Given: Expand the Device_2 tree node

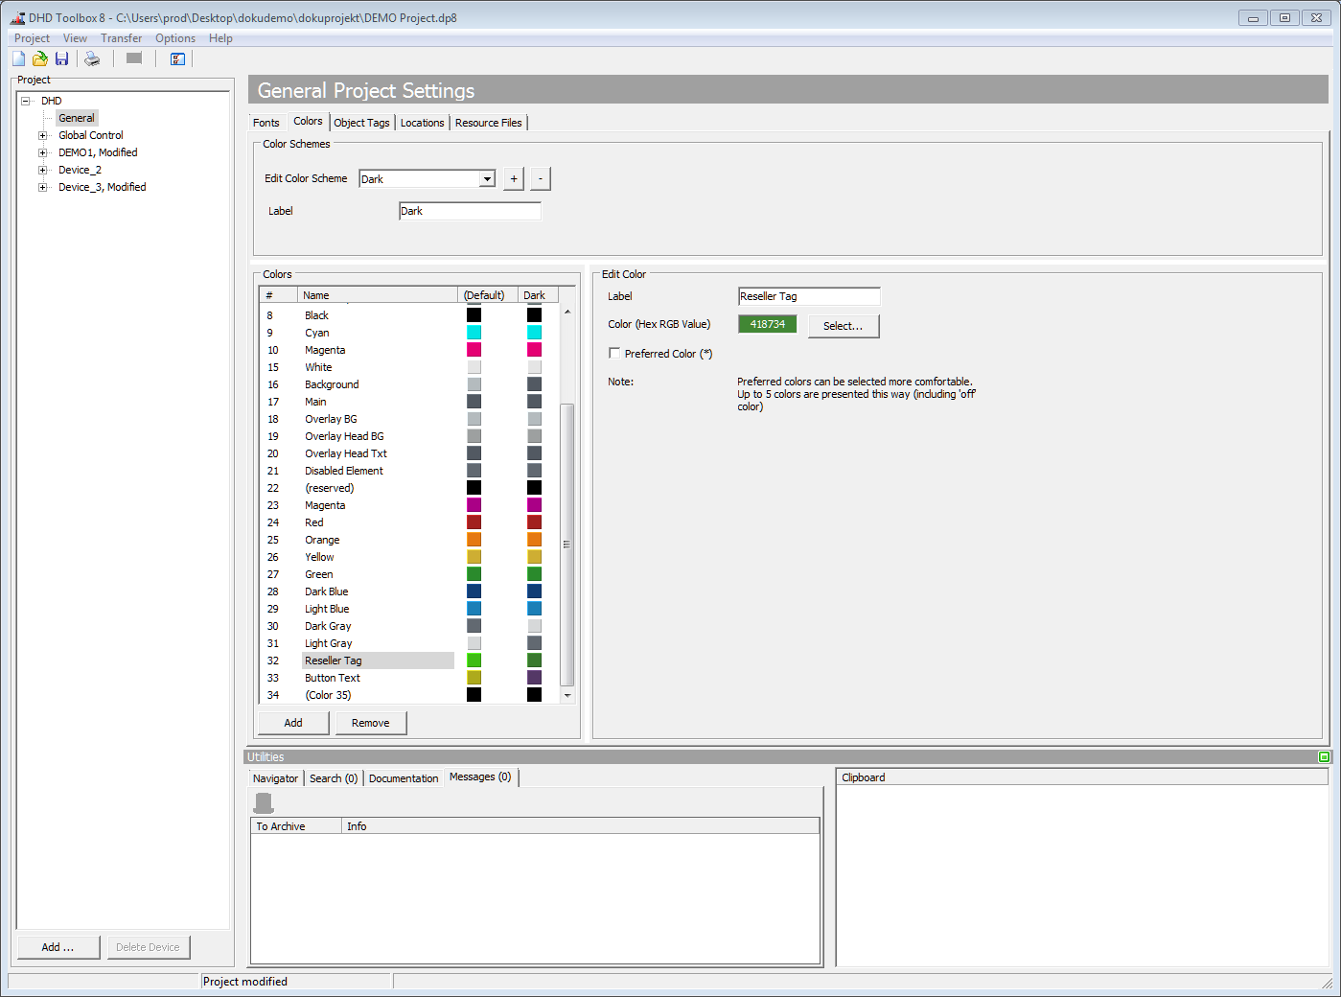Looking at the screenshot, I should [x=42, y=169].
